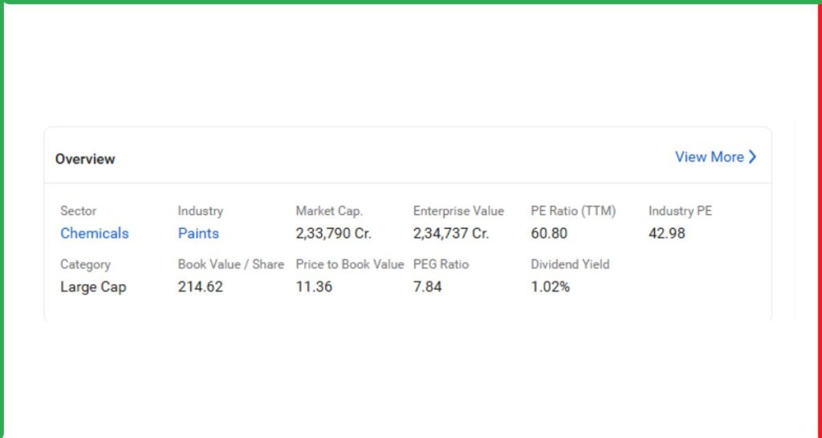Click the Dividend Yield value 1.02%
Viewport: 822px width, 438px height.
(551, 286)
